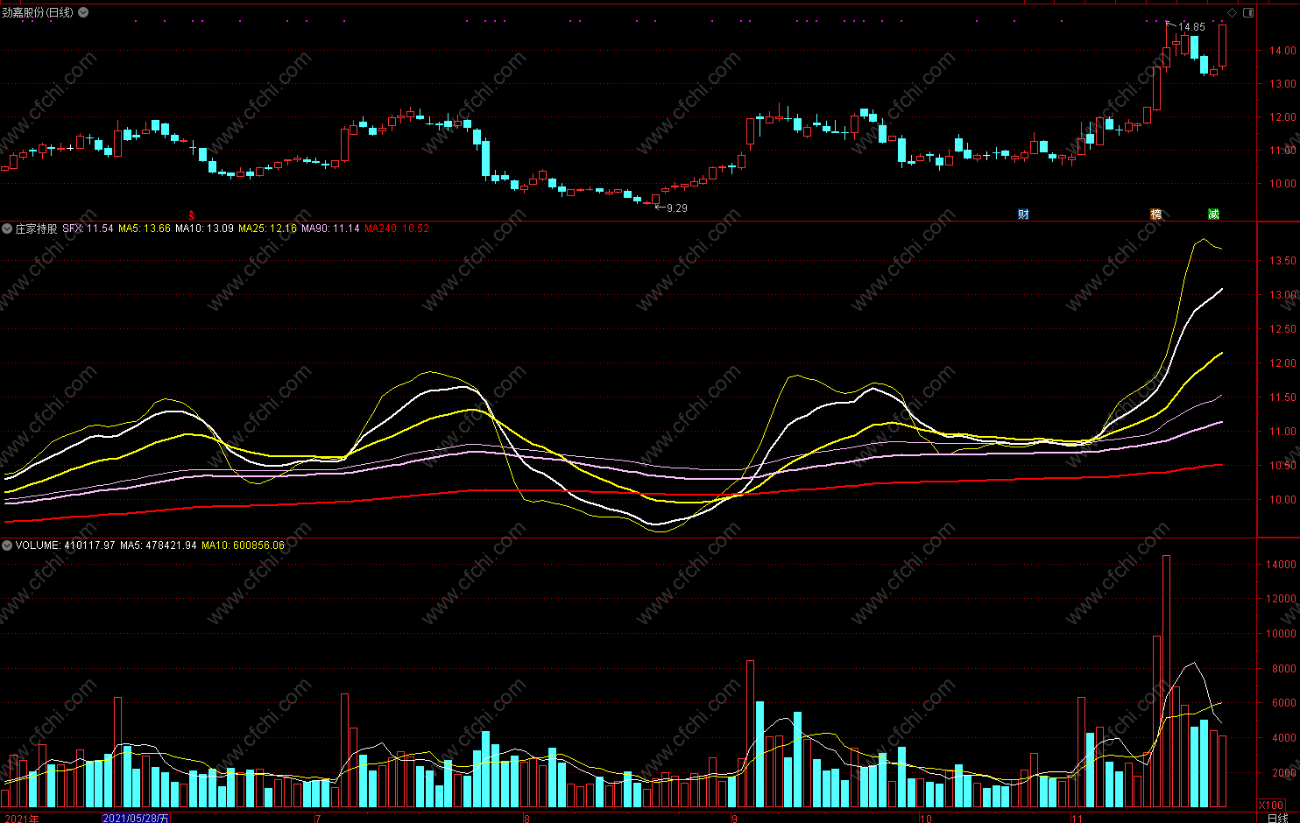Expand the 庄家持股 indicator panel menu

coord(7,229)
